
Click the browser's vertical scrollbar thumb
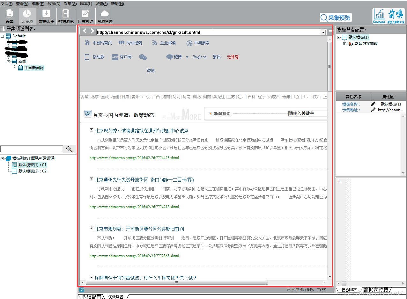pos(330,66)
